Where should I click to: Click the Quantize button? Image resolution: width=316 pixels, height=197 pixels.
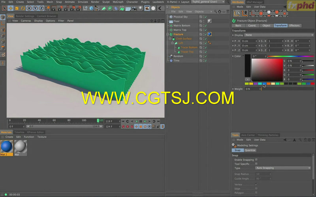pyautogui.click(x=250, y=150)
